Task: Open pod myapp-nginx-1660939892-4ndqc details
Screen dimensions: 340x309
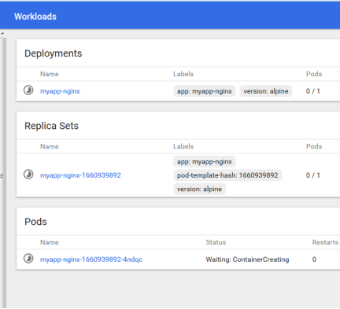Action: click(x=91, y=259)
